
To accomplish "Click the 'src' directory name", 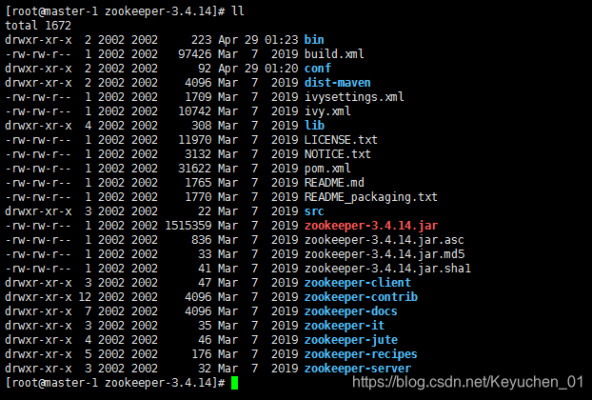I will [x=314, y=211].
